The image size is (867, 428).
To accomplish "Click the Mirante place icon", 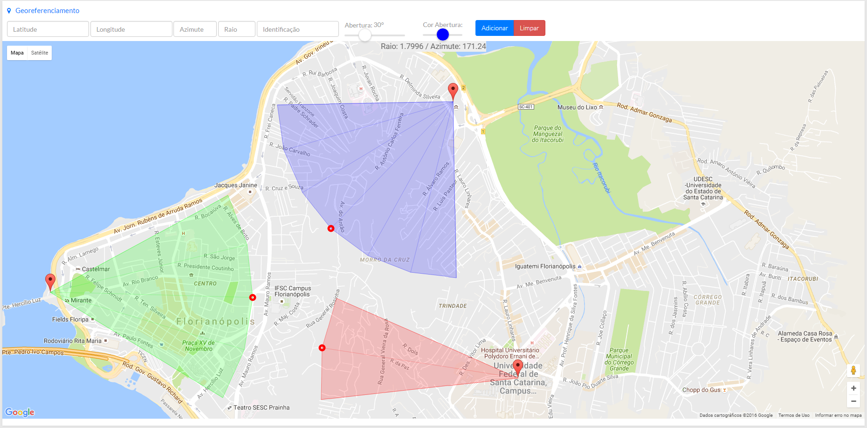I will (67, 300).
